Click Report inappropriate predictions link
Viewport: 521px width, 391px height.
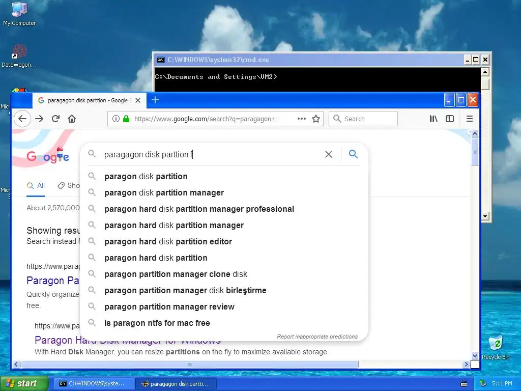[x=317, y=337]
